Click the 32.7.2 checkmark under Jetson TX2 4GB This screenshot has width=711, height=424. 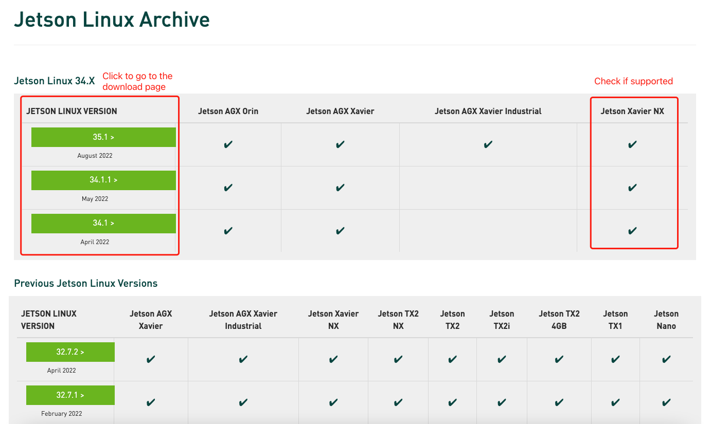(559, 359)
